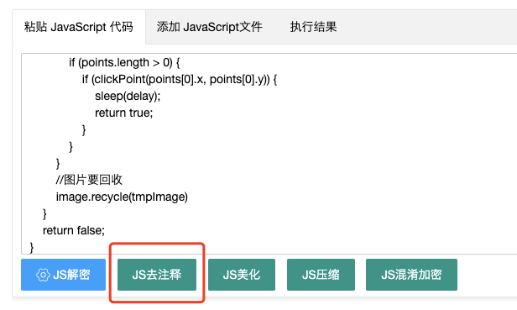Screen dimensions: 517x310
Task: Click the //图片要回收 comment line
Action: tap(89, 180)
